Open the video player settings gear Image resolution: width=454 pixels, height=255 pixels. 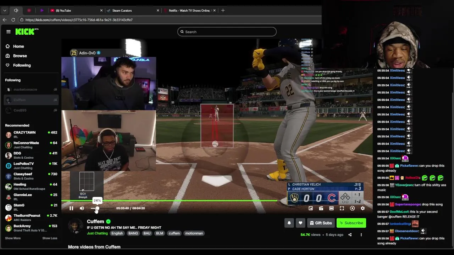362,208
